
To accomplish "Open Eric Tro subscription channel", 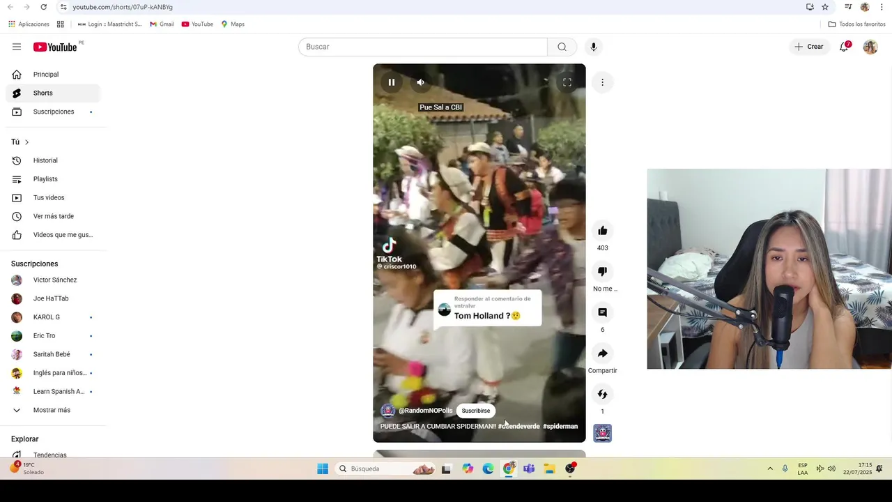I will click(x=53, y=335).
